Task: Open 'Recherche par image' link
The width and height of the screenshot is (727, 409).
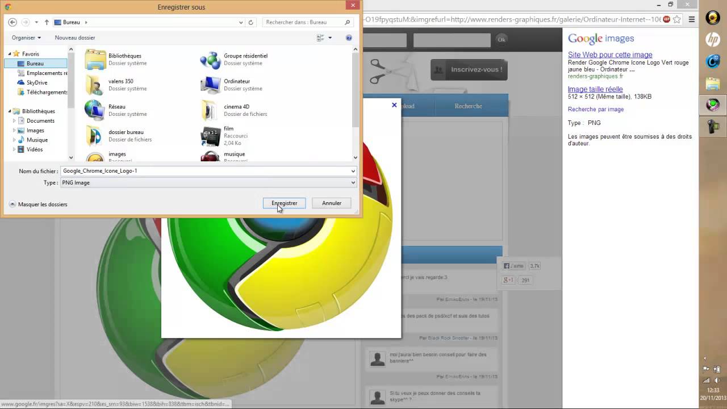Action: (x=596, y=109)
